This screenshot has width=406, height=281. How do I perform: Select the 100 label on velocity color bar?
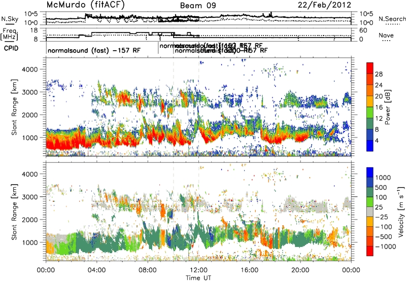[382, 197]
